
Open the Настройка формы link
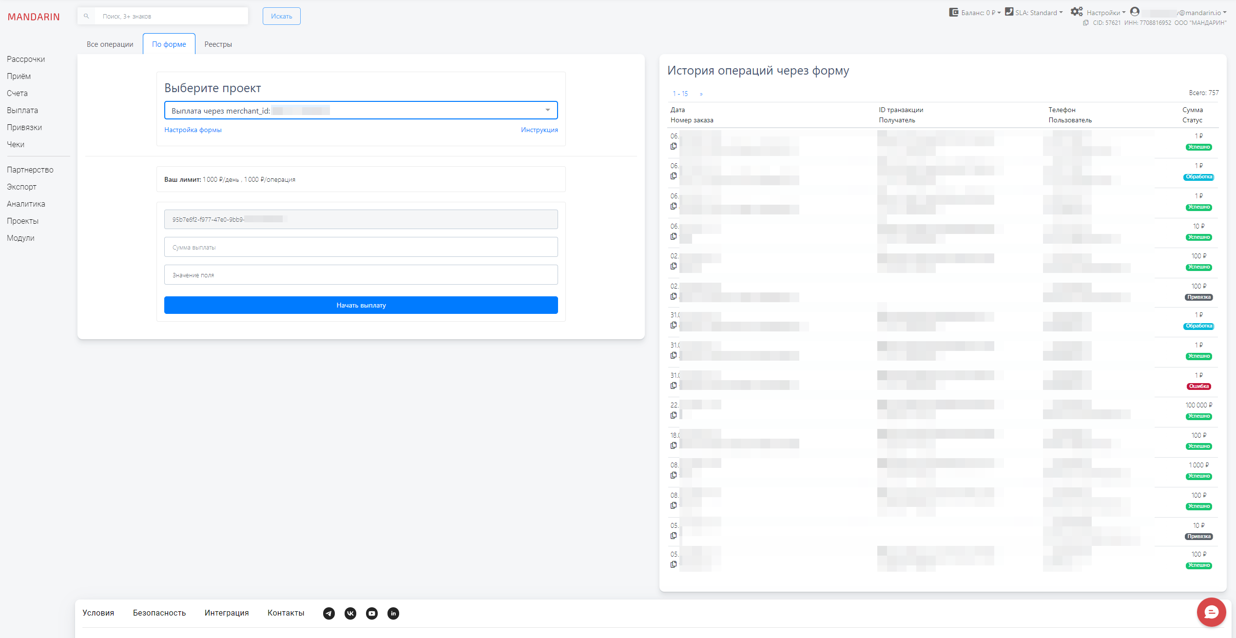tap(193, 130)
